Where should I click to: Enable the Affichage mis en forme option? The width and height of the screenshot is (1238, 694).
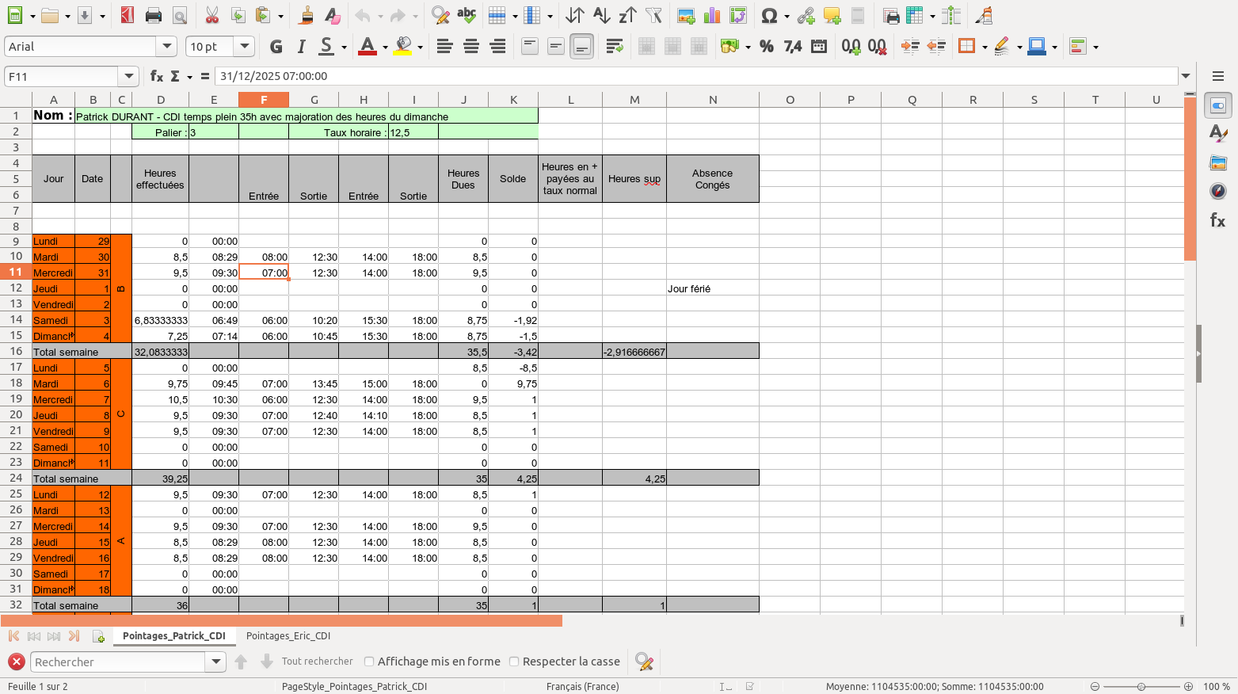click(x=369, y=662)
